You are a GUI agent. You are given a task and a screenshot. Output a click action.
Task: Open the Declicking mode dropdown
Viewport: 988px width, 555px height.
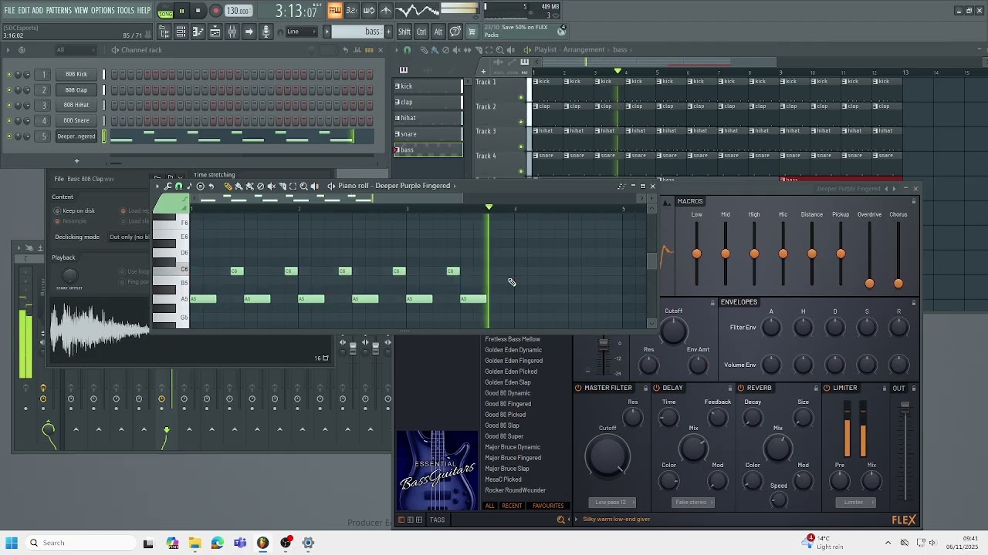pos(129,237)
